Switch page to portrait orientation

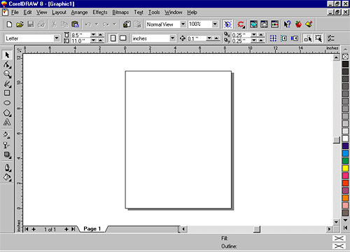click(113, 38)
